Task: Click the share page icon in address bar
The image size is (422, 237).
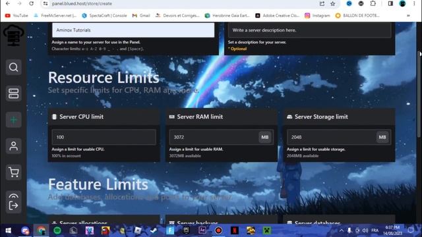Action: point(322,3)
